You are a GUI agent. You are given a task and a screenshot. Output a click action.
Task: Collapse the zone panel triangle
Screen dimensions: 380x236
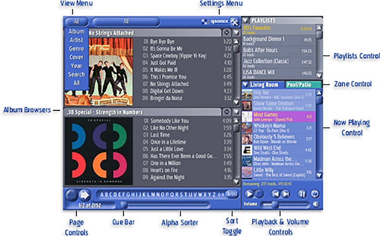coord(245,85)
